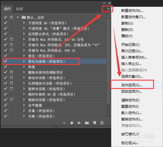Choose 插入菜单项(M)... from menu
Image resolution: width=163 pixels, height=147 pixels.
pos(134,57)
